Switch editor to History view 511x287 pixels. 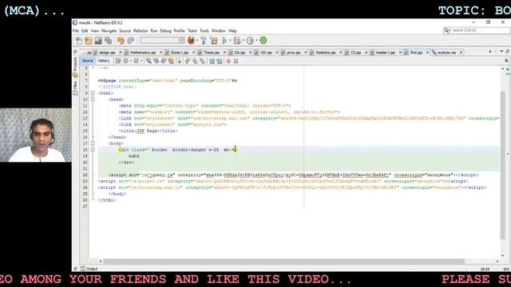pyautogui.click(x=104, y=61)
